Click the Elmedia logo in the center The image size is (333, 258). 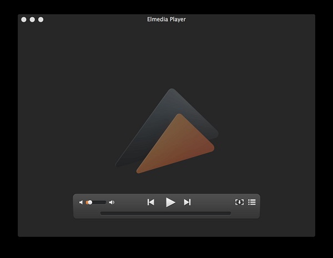[x=167, y=131]
